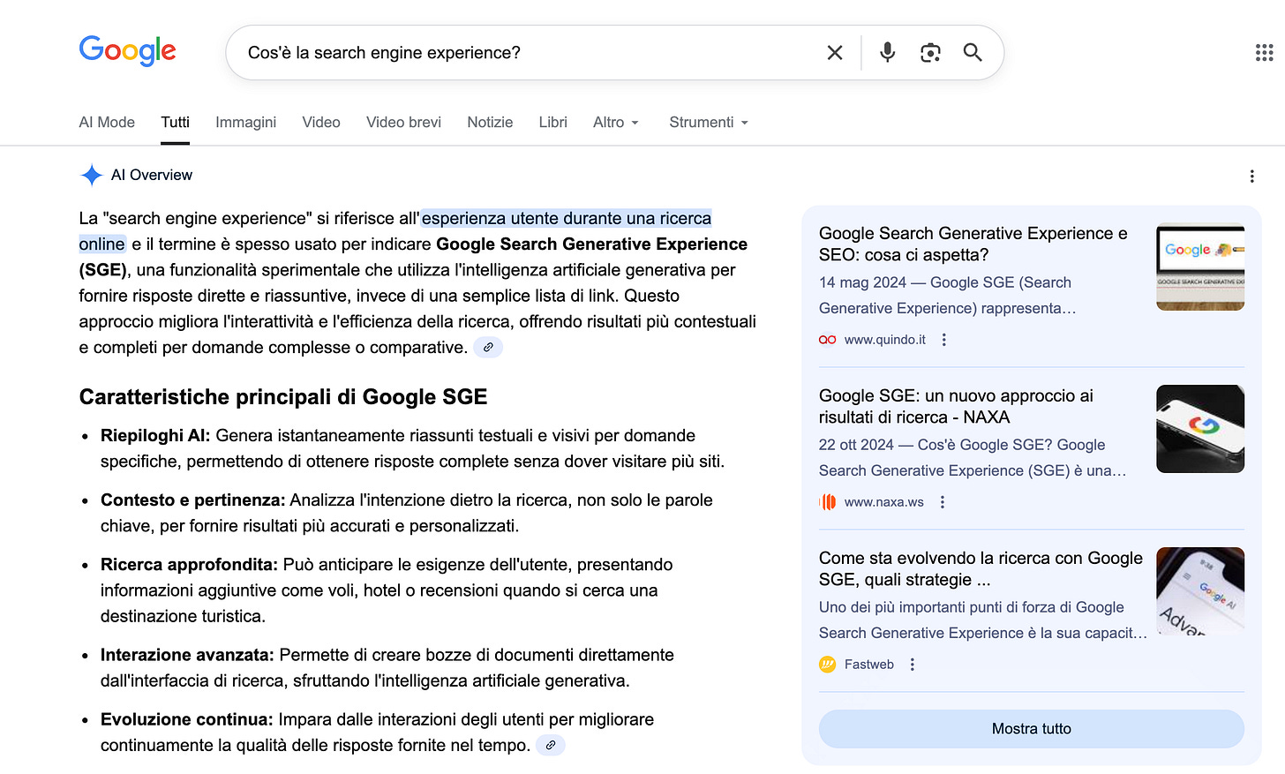Click the AI Overview sparkle icon
The width and height of the screenshot is (1285, 774).
[x=91, y=175]
